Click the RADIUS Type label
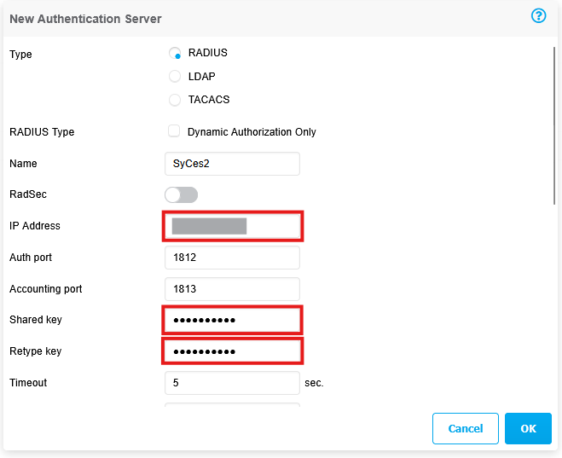Screen dimensions: 562x458 point(42,132)
